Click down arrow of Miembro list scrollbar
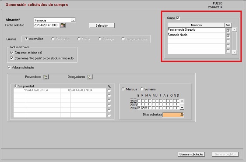The height and width of the screenshot is (162, 246). click(234, 52)
